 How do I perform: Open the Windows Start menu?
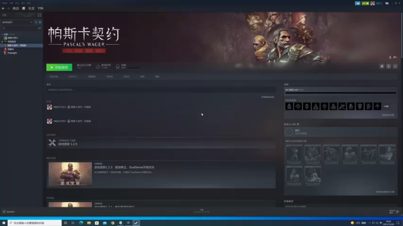click(x=4, y=223)
